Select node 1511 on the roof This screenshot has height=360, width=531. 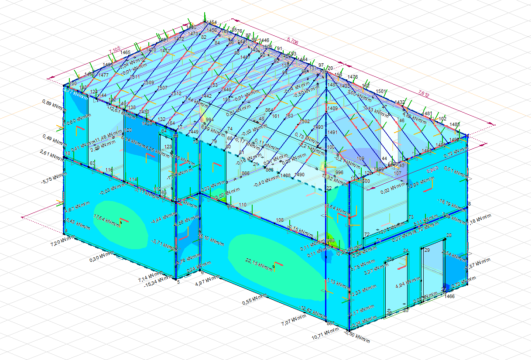[135, 76]
